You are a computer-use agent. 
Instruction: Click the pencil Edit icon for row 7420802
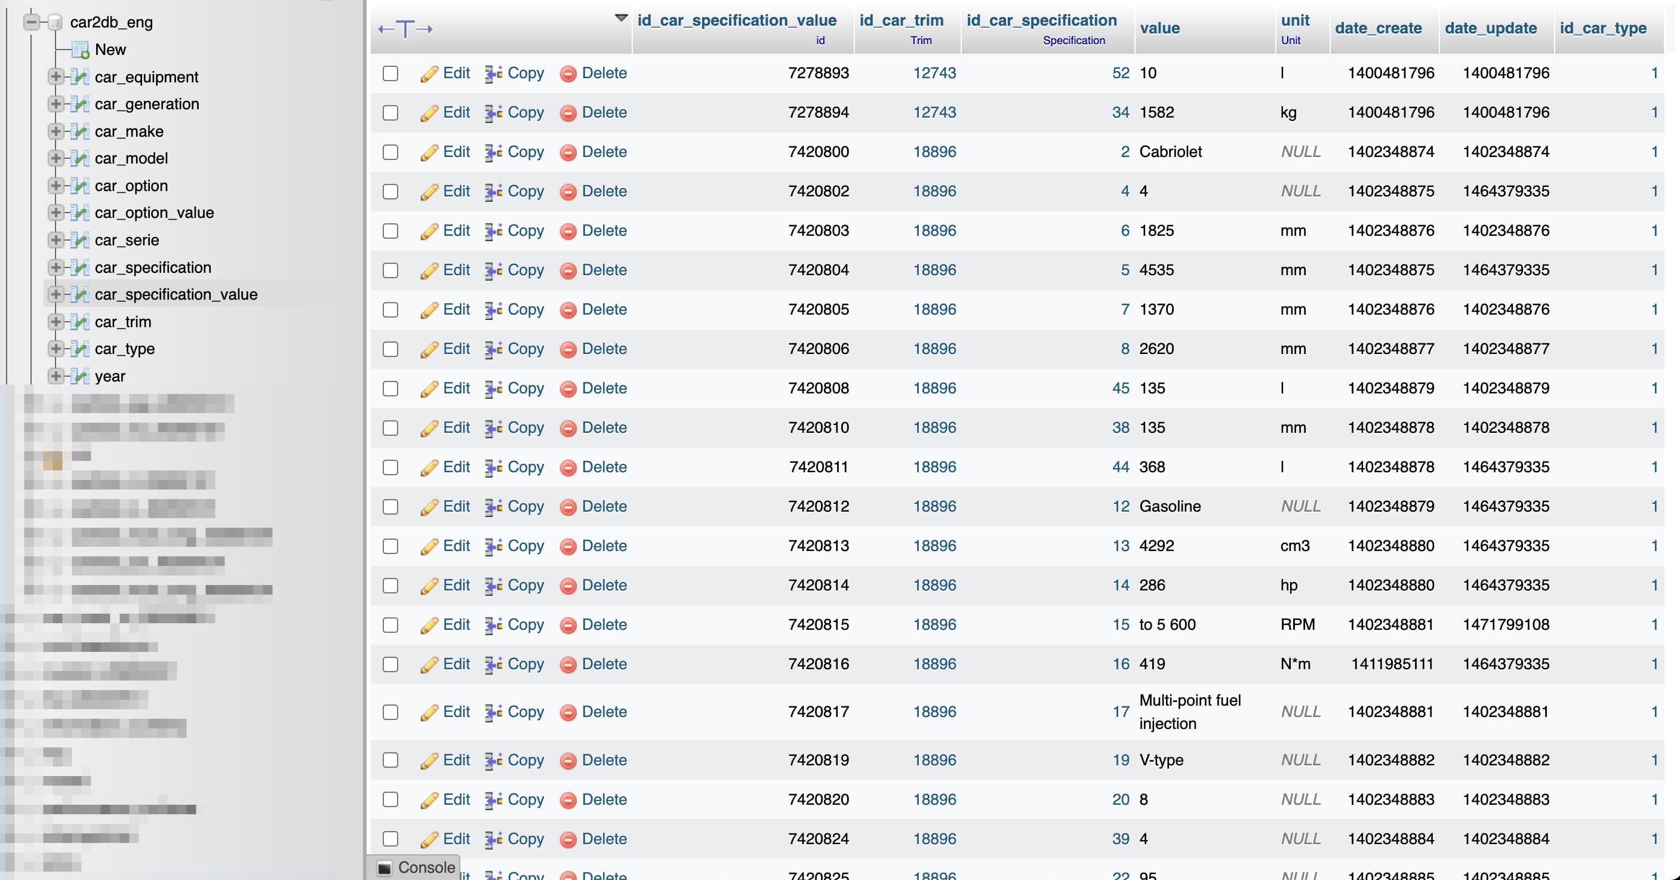(x=429, y=192)
